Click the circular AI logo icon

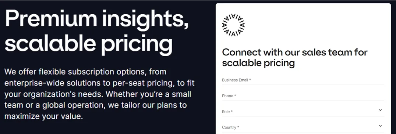(233, 25)
